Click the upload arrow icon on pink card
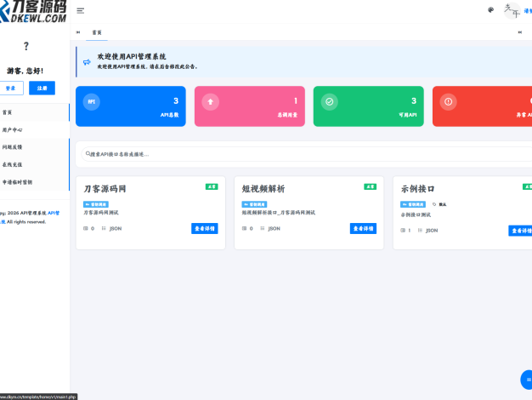This screenshot has height=400, width=532. tap(211, 101)
